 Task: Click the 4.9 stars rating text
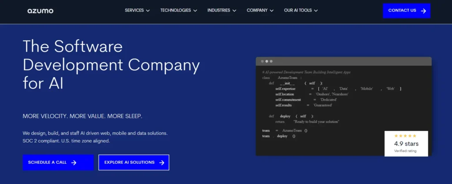point(406,144)
